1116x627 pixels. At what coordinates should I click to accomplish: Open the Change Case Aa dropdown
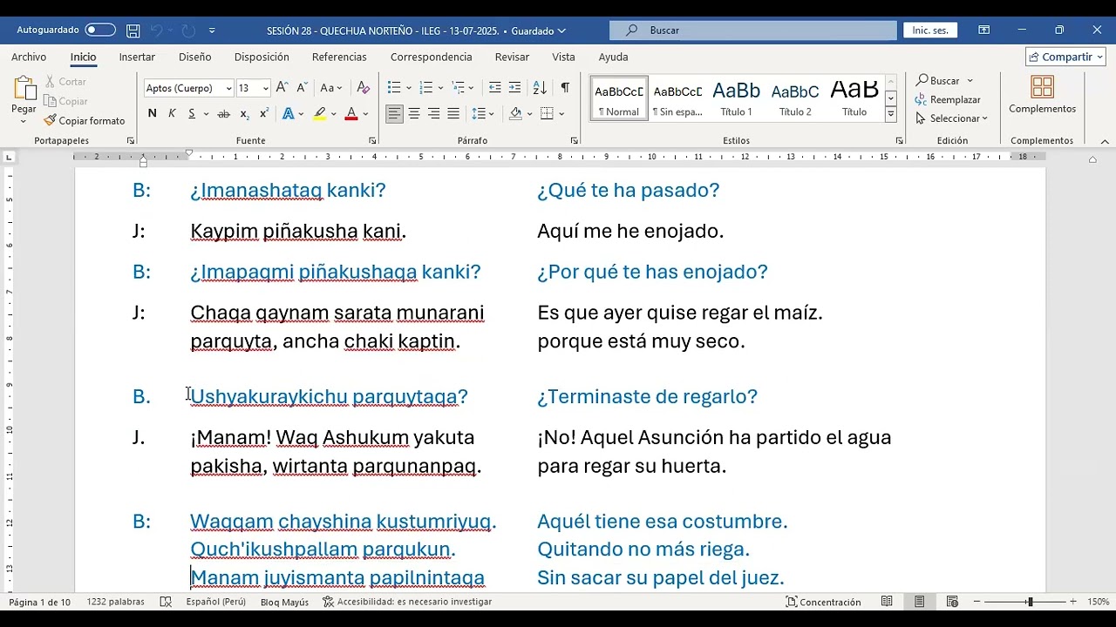point(331,88)
